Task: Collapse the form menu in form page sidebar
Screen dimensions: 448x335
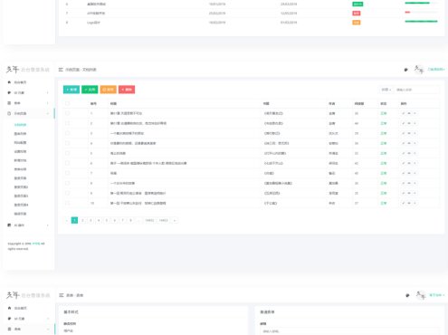Action: pos(28,329)
